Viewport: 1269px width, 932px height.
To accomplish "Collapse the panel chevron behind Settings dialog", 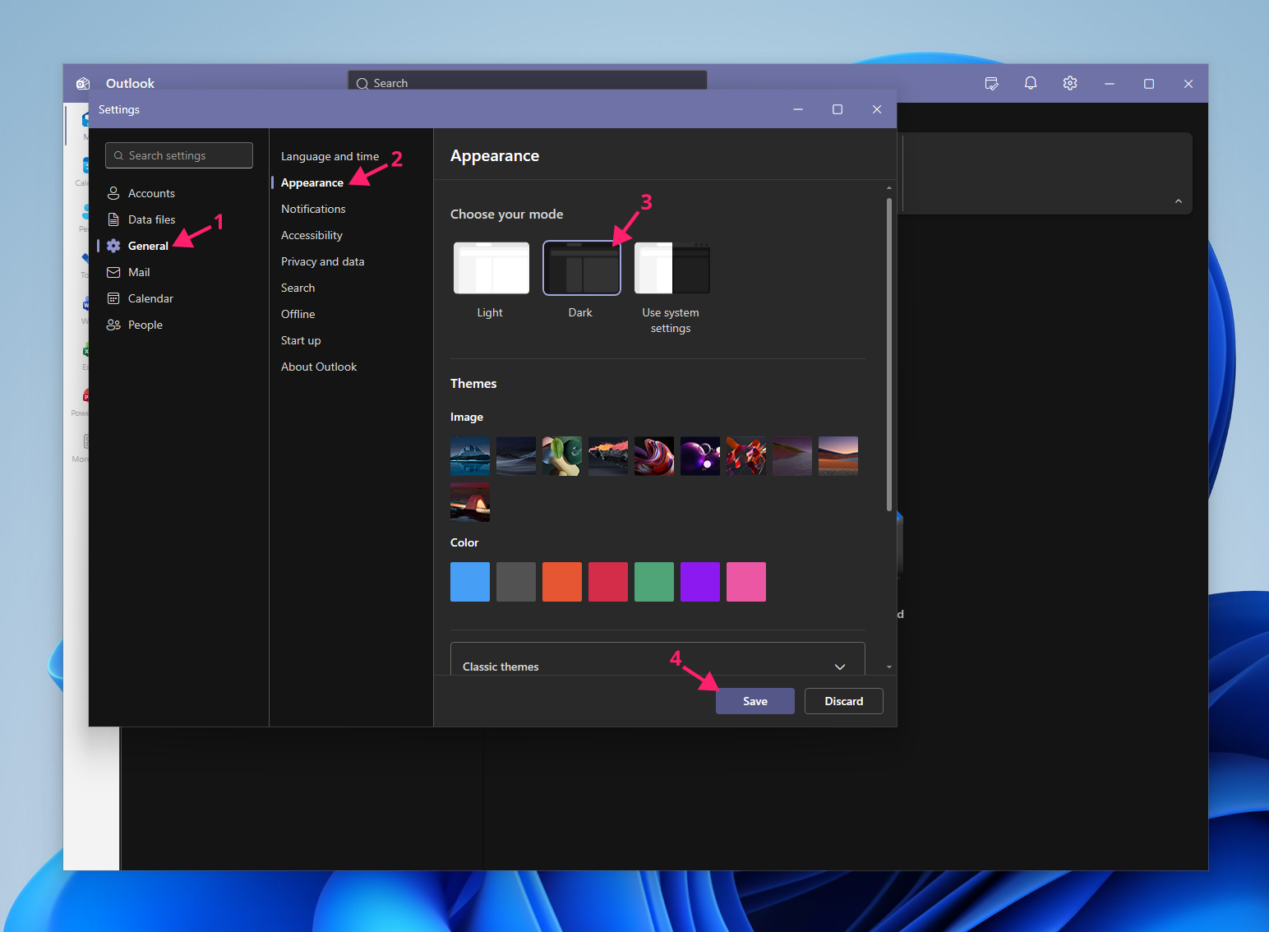I will point(1179,201).
